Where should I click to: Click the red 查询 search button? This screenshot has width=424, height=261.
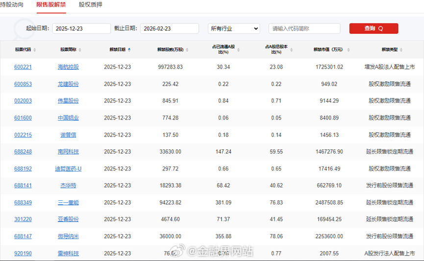pos(374,28)
